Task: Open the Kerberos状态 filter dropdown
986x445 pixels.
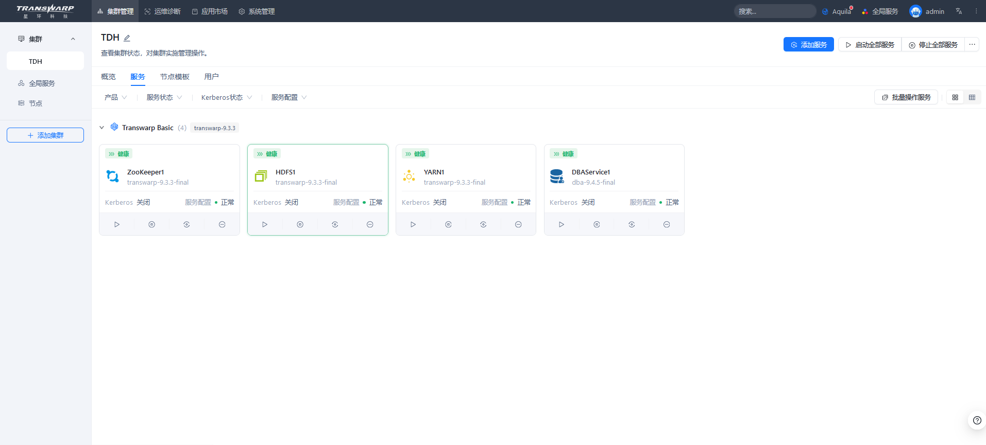Action: click(x=227, y=97)
